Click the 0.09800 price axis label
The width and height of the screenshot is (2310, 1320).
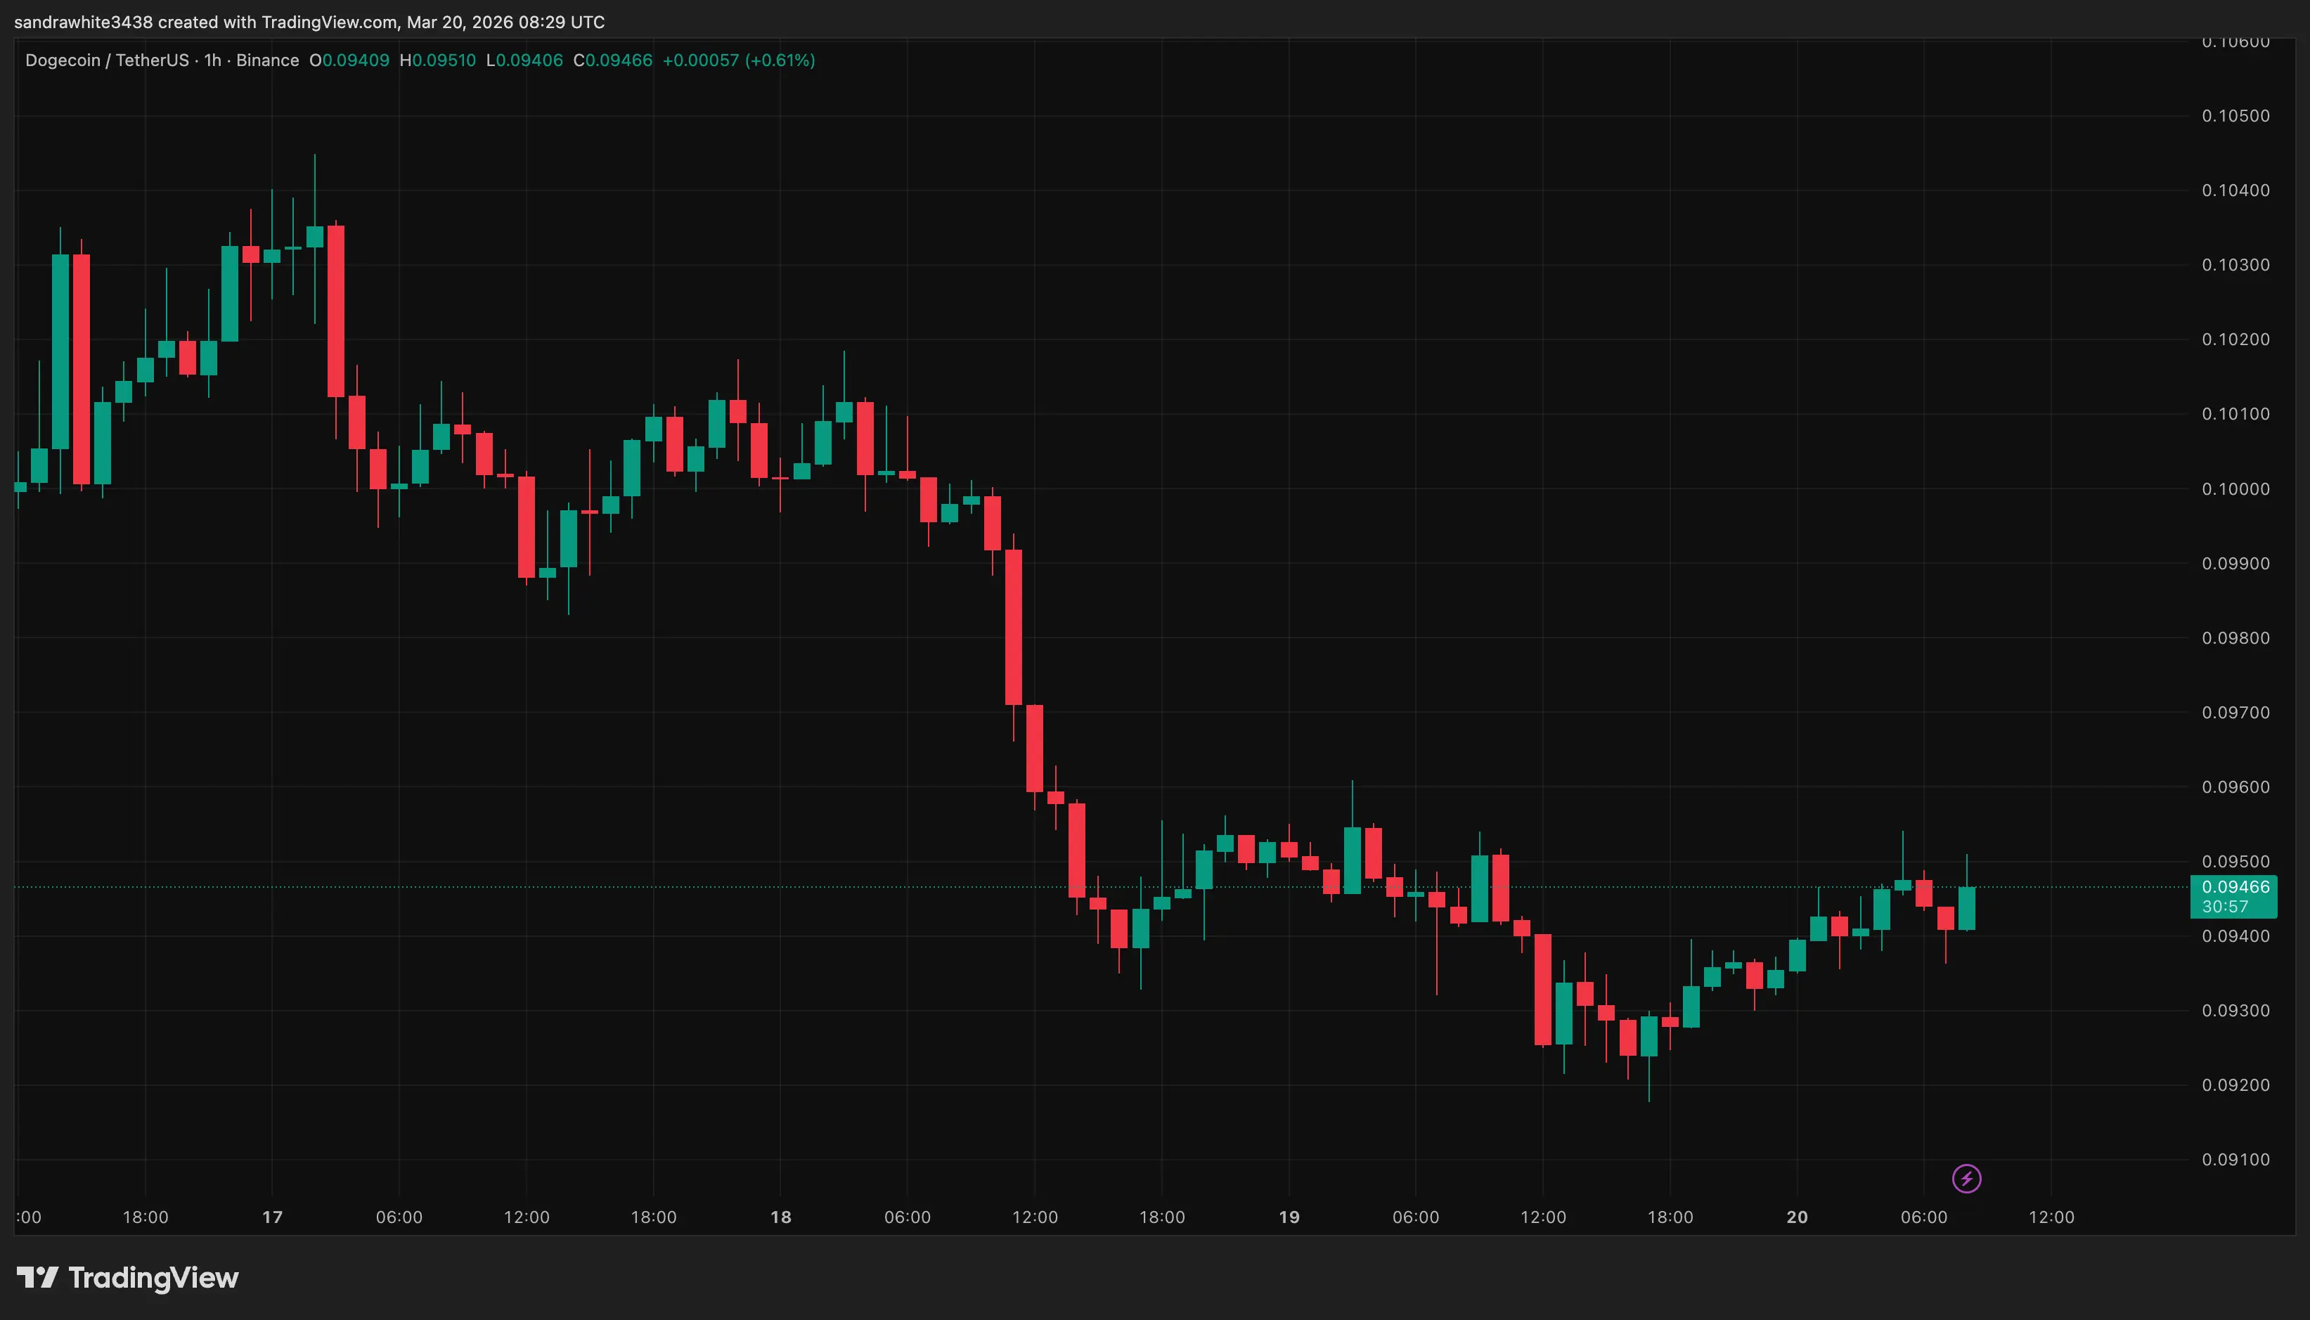2235,638
